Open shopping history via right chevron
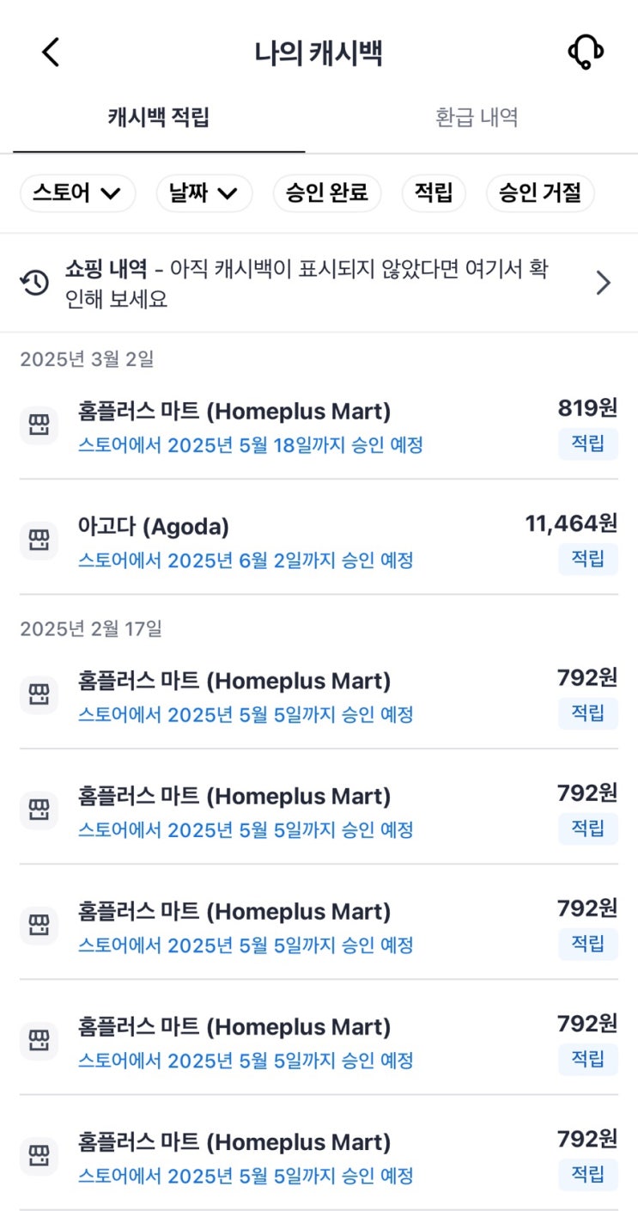The height and width of the screenshot is (1211, 638). tap(604, 284)
